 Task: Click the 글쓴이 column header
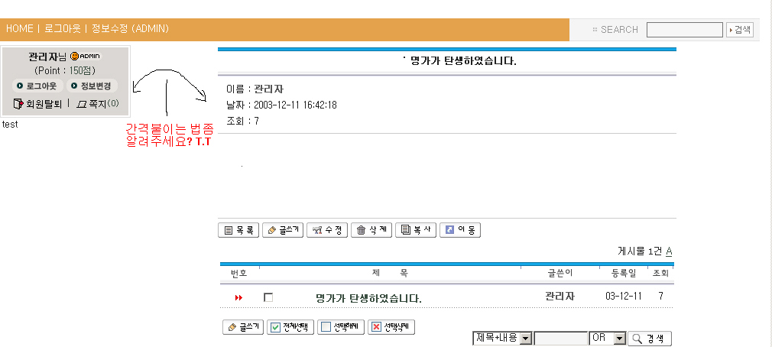tap(560, 273)
